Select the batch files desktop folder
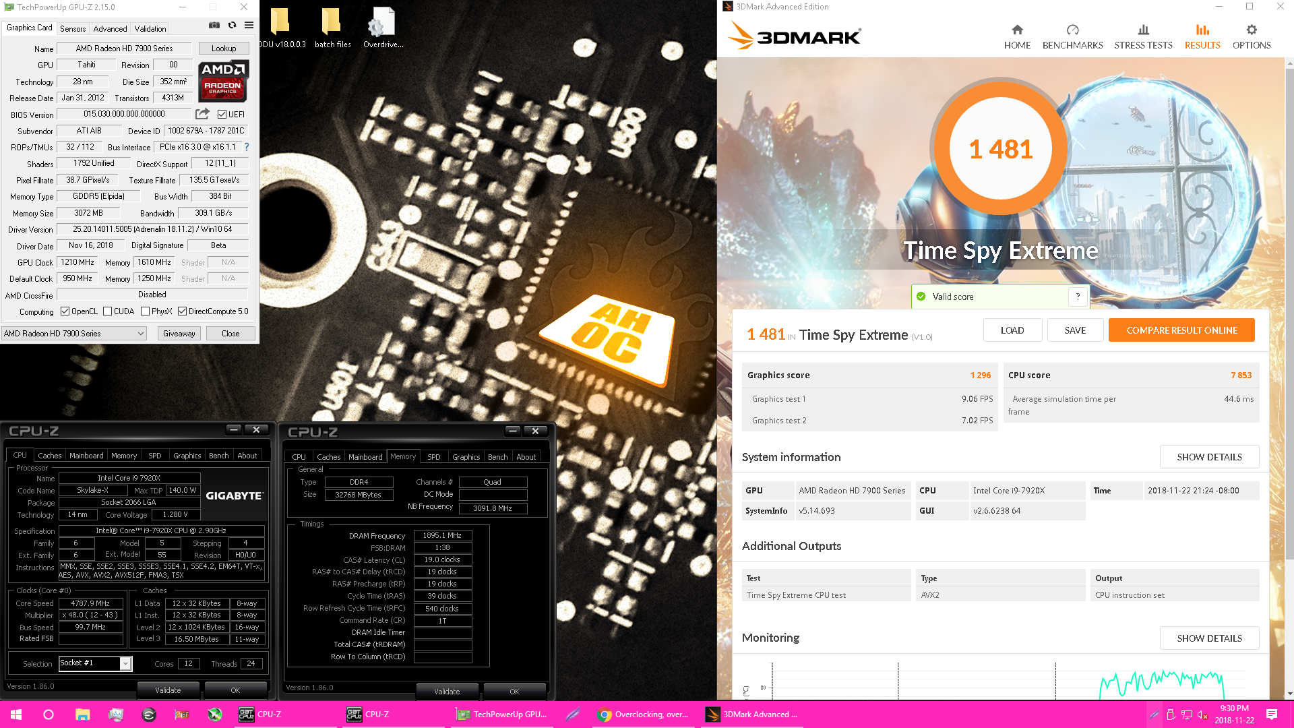 332,28
